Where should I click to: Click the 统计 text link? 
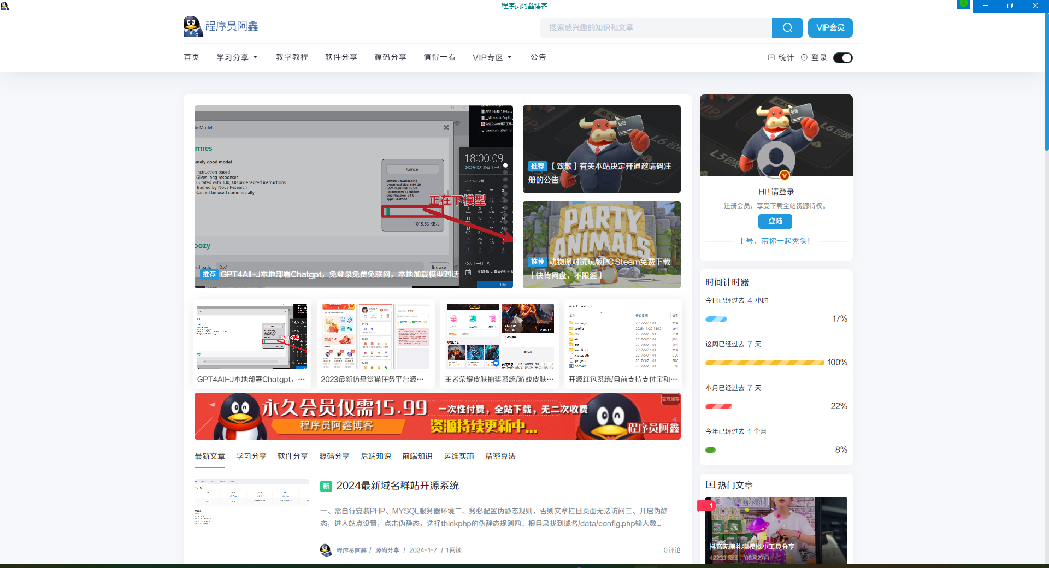pyautogui.click(x=786, y=58)
